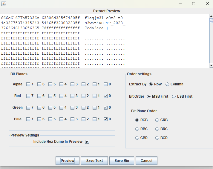Image resolution: width=213 pixels, height=169 pixels.
Task: Click the Preview button
Action: coord(68,161)
